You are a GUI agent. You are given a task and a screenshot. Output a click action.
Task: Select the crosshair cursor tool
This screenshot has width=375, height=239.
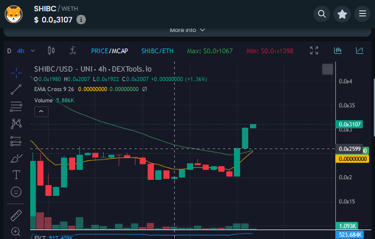[16, 73]
